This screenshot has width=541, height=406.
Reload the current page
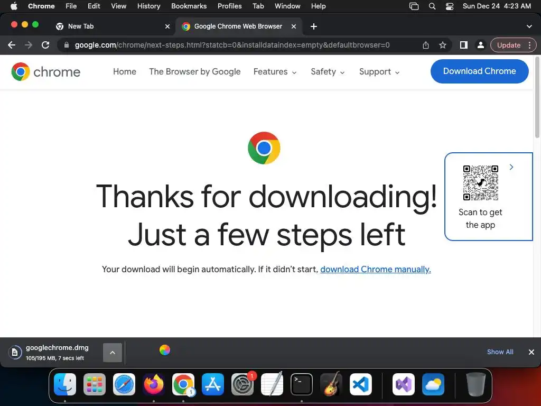click(x=45, y=45)
